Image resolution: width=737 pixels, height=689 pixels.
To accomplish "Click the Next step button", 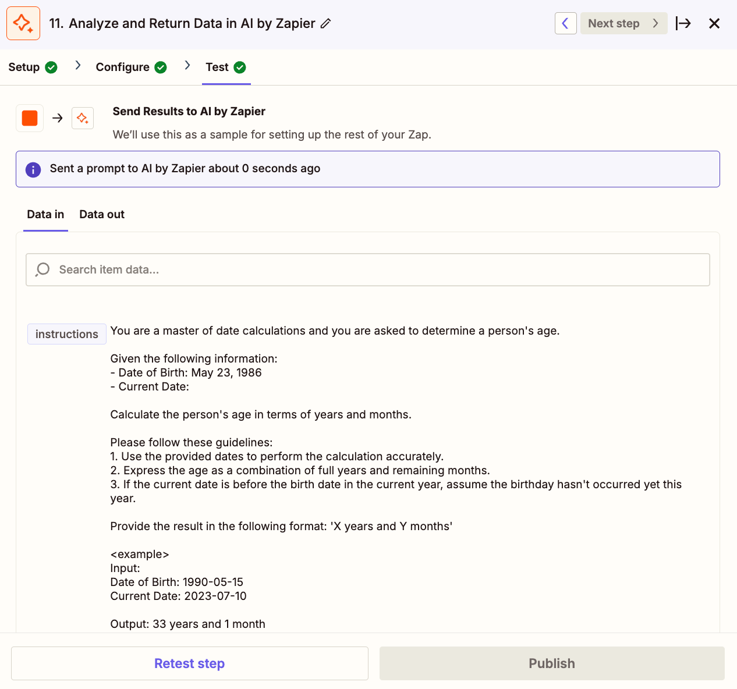I will 623,23.
